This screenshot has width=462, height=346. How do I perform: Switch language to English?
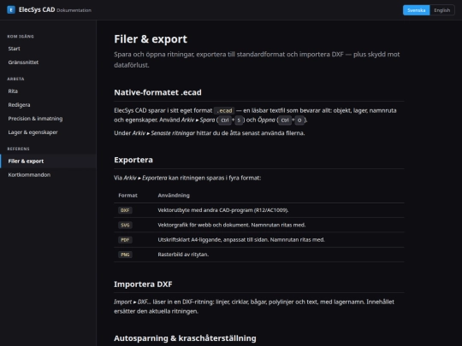pyautogui.click(x=441, y=10)
